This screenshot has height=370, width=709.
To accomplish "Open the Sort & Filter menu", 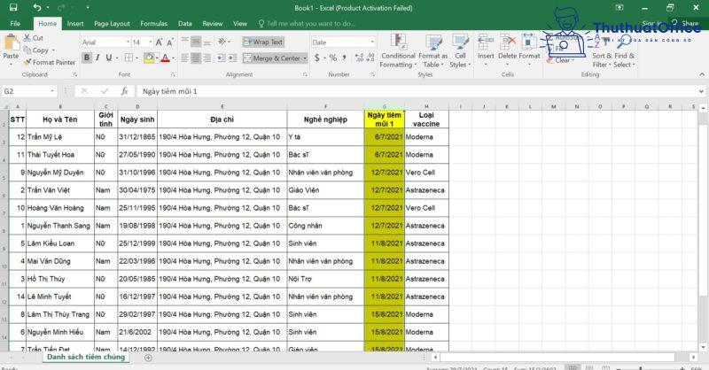I will point(602,50).
